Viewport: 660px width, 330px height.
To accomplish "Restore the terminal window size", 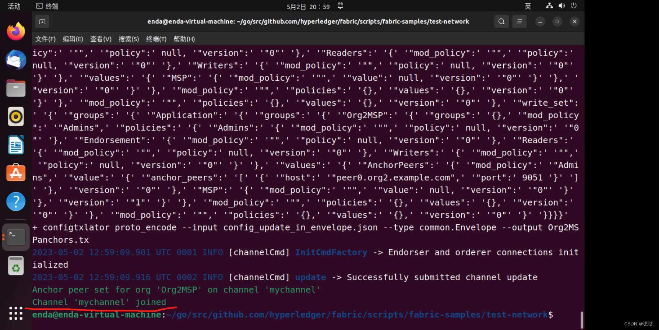I will click(557, 22).
